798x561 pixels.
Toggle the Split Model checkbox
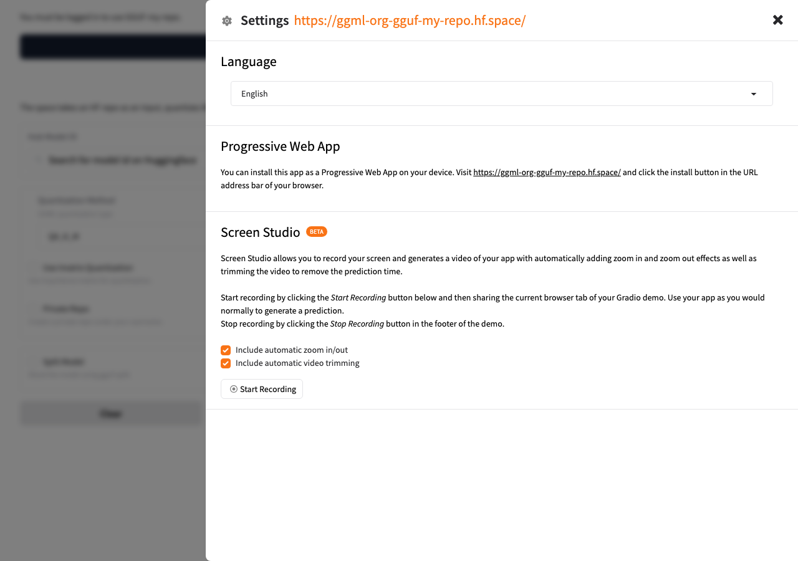[x=35, y=362]
